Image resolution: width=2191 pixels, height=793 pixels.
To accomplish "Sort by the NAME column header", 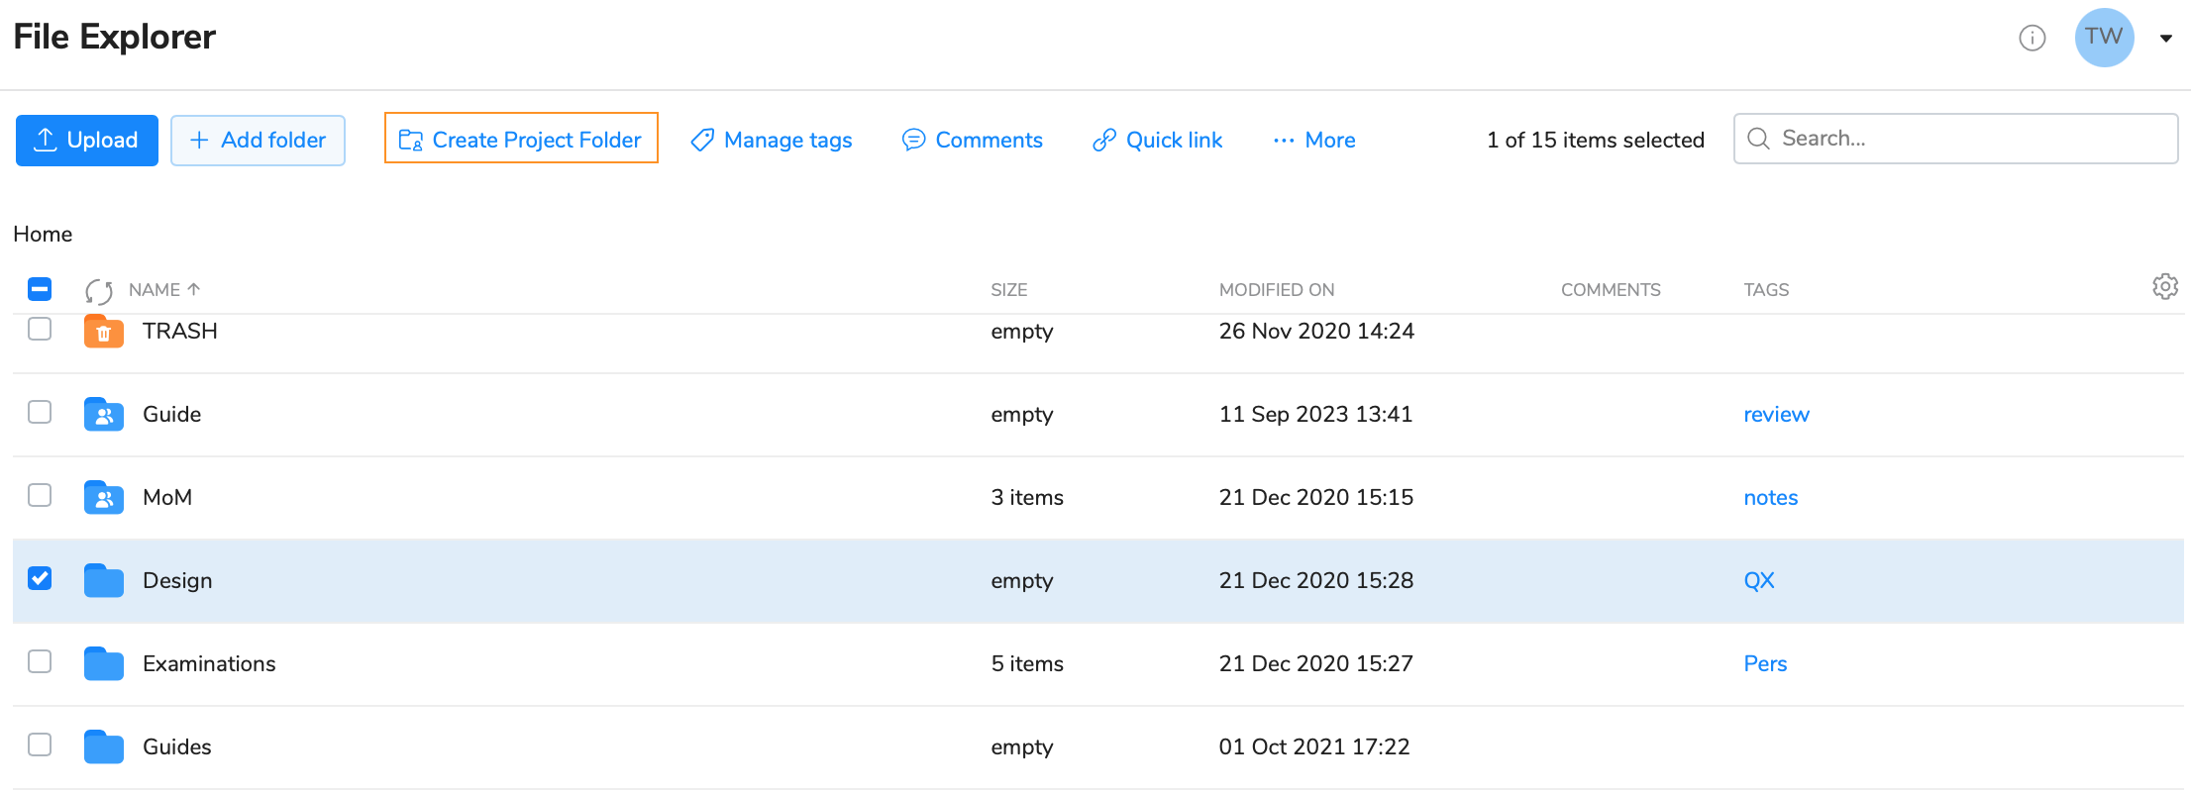I will [x=164, y=290].
